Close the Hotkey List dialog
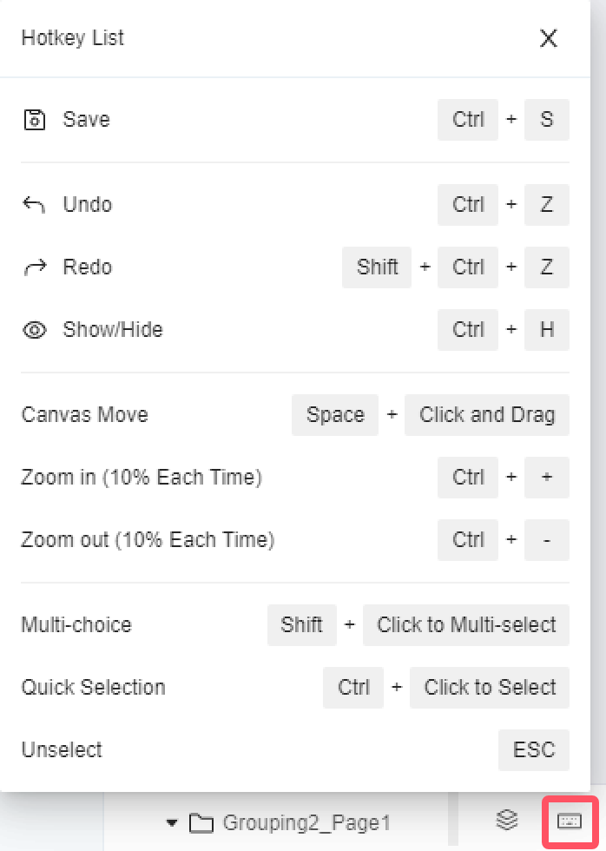Image resolution: width=606 pixels, height=851 pixels. click(x=548, y=38)
